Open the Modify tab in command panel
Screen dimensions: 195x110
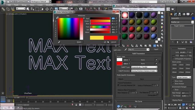click(x=175, y=14)
